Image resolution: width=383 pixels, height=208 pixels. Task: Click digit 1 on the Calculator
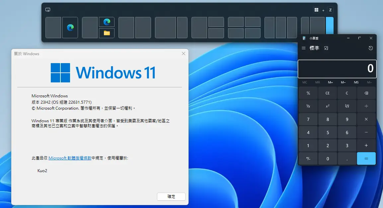(308, 146)
